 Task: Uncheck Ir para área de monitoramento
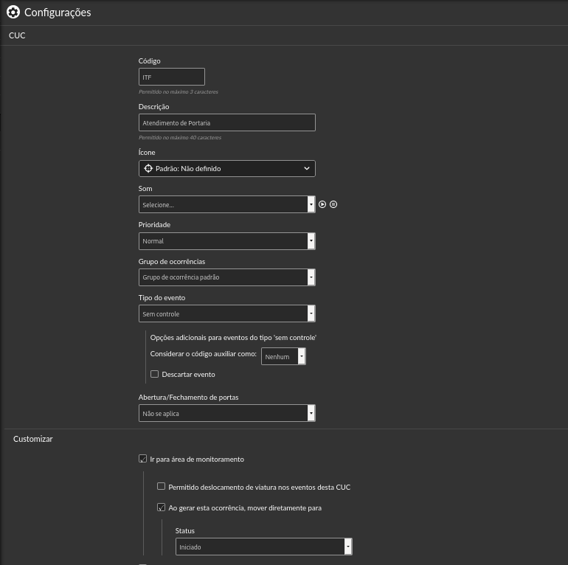tap(142, 459)
